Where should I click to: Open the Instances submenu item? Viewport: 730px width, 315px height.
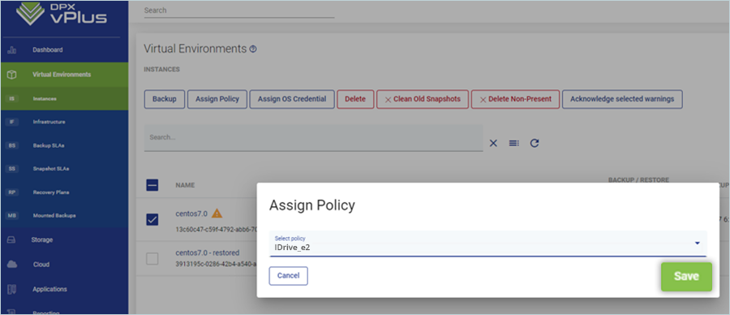(64, 98)
